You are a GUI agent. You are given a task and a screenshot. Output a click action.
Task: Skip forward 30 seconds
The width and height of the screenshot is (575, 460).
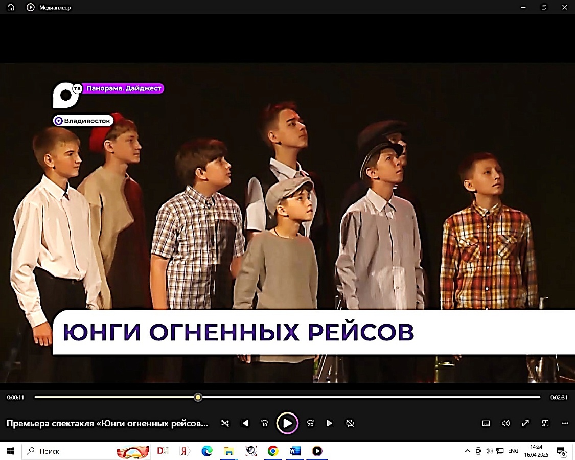310,423
